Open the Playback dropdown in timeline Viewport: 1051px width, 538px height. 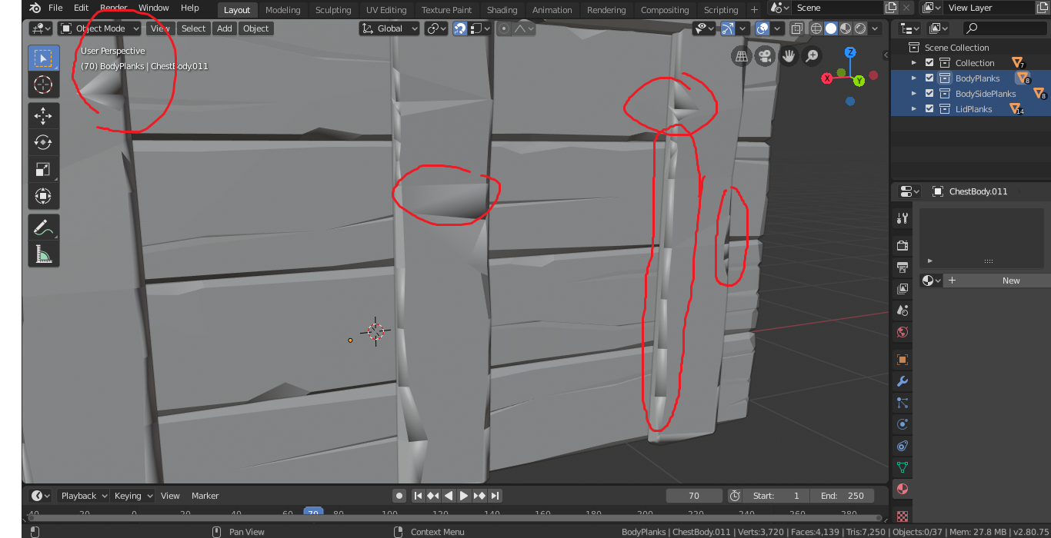coord(84,496)
